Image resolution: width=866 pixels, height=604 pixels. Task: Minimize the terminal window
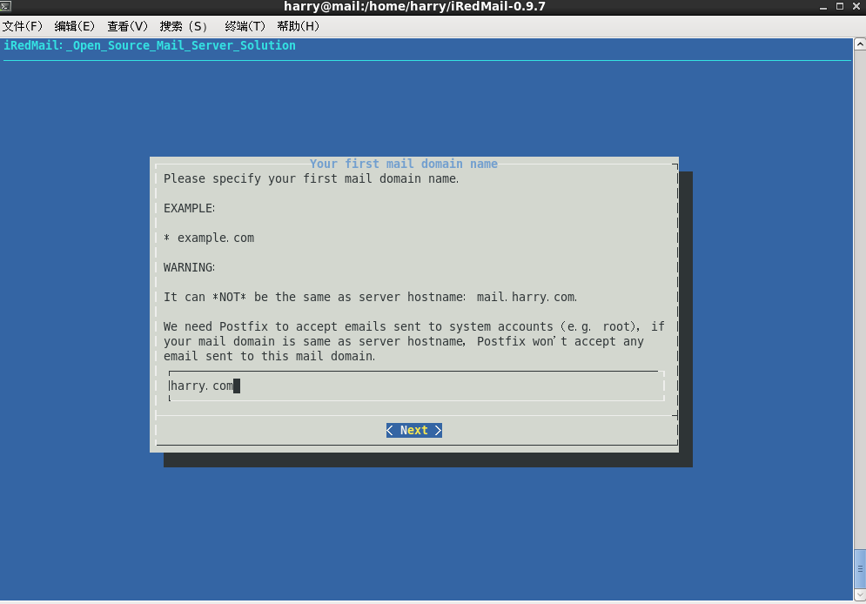[823, 7]
